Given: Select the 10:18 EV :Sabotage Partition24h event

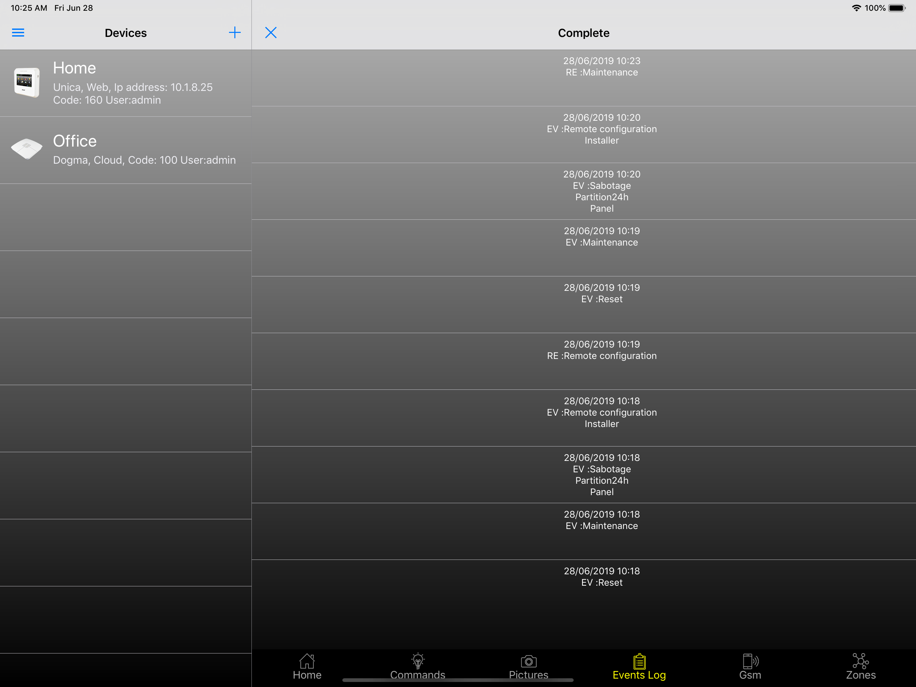Looking at the screenshot, I should [584, 475].
